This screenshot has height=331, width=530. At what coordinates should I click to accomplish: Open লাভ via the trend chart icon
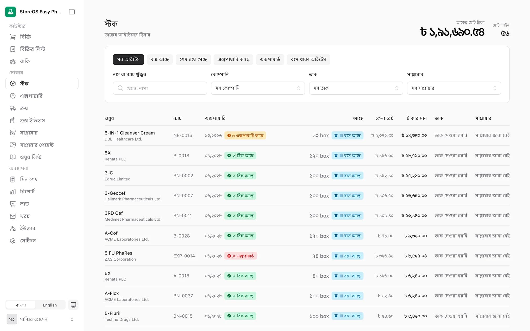(13, 204)
